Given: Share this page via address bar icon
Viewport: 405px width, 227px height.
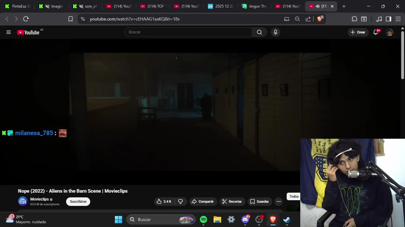Looking at the screenshot, I should (308, 19).
